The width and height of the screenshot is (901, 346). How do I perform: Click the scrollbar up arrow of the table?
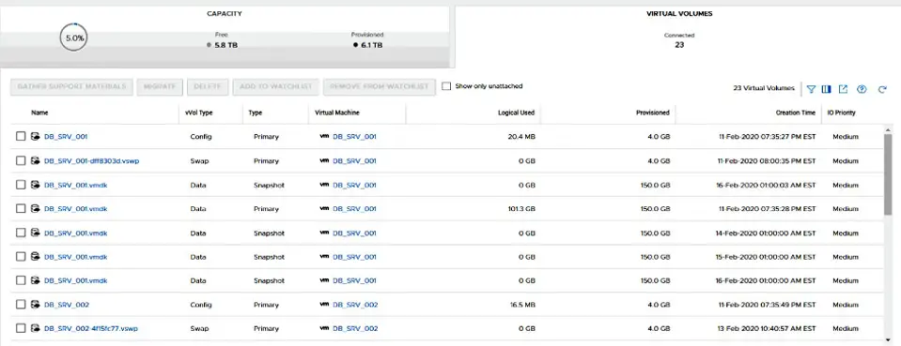coord(888,130)
